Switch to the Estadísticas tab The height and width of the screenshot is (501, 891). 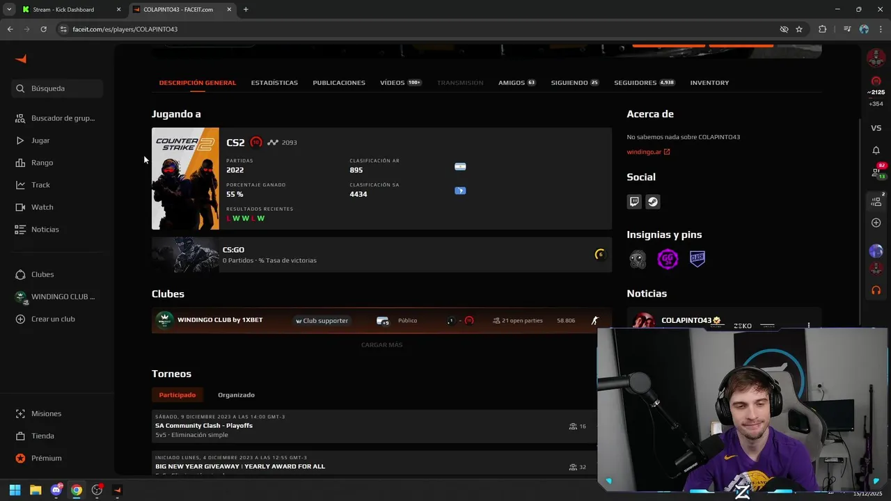274,83
